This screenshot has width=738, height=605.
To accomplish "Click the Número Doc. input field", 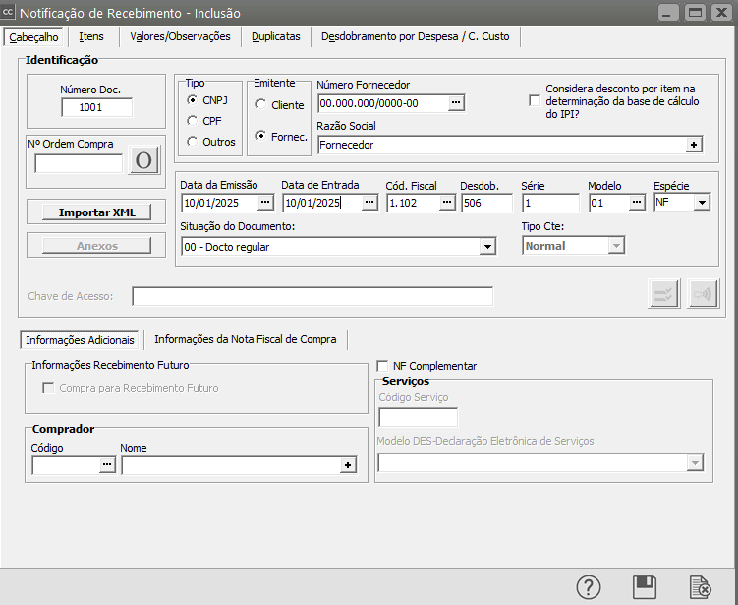I will [96, 108].
